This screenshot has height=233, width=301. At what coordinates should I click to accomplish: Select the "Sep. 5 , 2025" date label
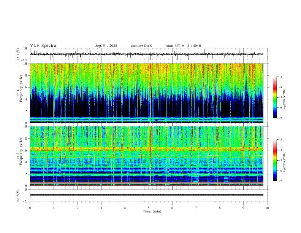coord(106,46)
